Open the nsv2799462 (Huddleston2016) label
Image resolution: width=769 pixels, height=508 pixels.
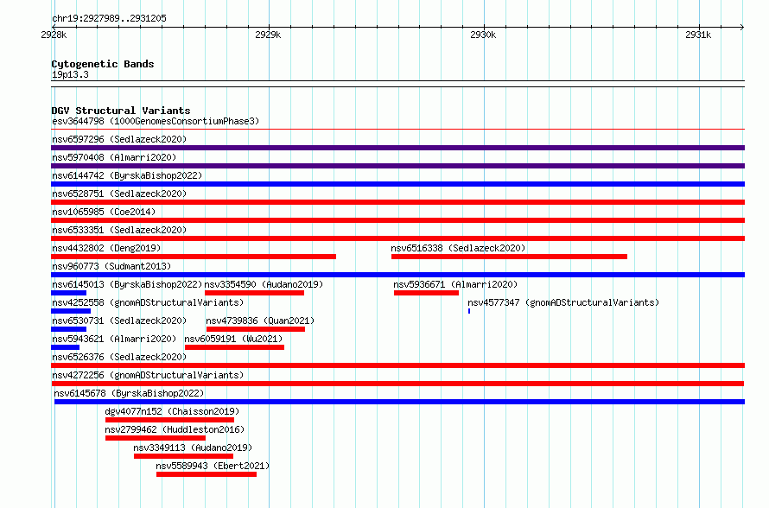pyautogui.click(x=175, y=429)
